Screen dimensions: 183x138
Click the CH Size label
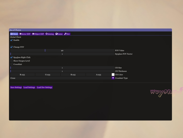(118, 68)
